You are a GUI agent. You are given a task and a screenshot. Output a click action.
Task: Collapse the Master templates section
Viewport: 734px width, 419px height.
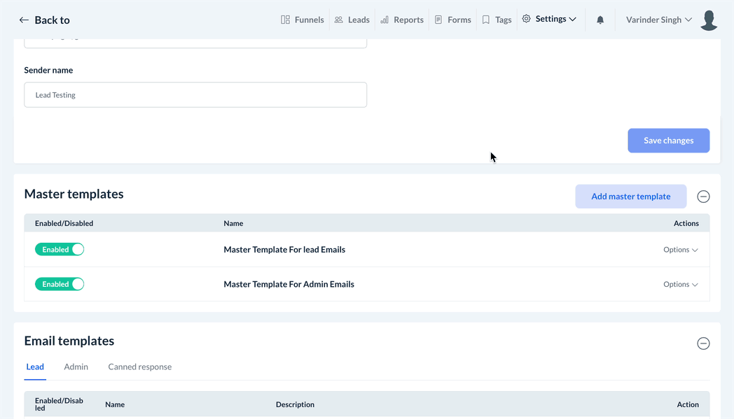703,197
